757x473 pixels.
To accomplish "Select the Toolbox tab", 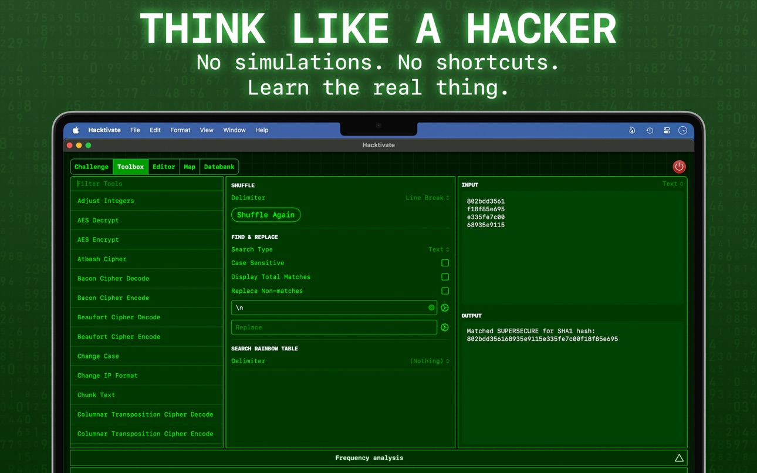I will pos(130,167).
